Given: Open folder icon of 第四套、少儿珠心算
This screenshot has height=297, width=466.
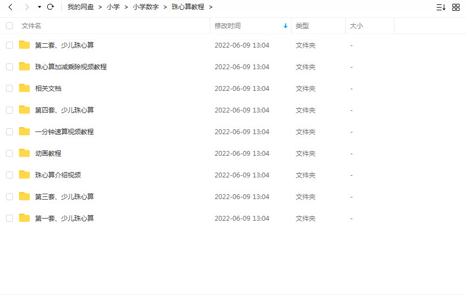Looking at the screenshot, I should click(x=24, y=110).
